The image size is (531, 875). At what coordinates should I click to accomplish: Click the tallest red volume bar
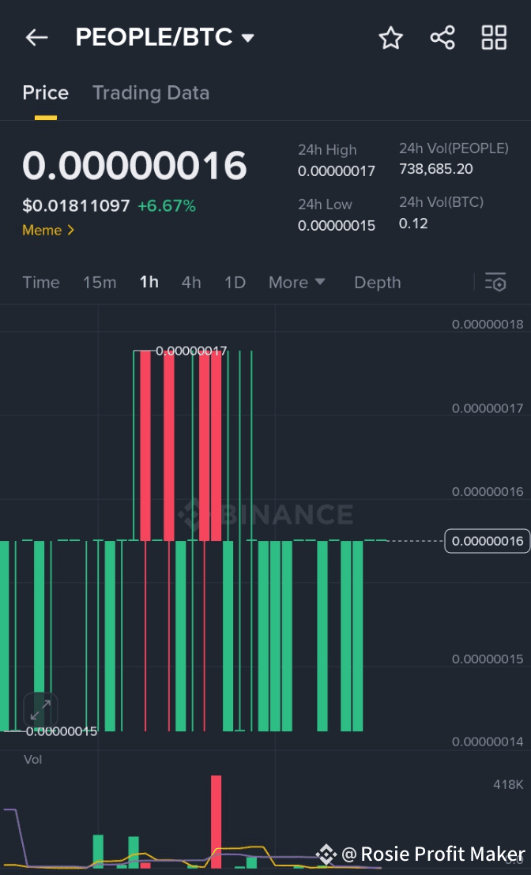216,821
